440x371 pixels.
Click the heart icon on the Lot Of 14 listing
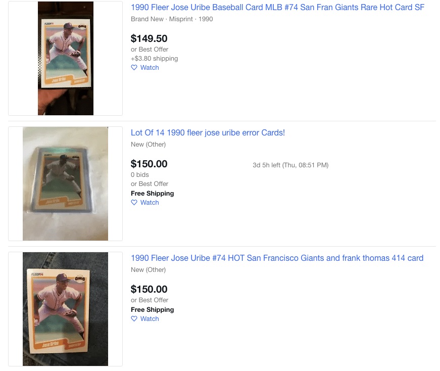(134, 203)
